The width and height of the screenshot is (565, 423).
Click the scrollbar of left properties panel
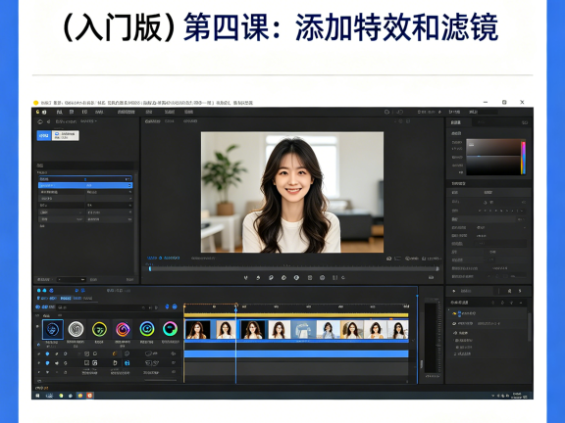[x=135, y=223]
